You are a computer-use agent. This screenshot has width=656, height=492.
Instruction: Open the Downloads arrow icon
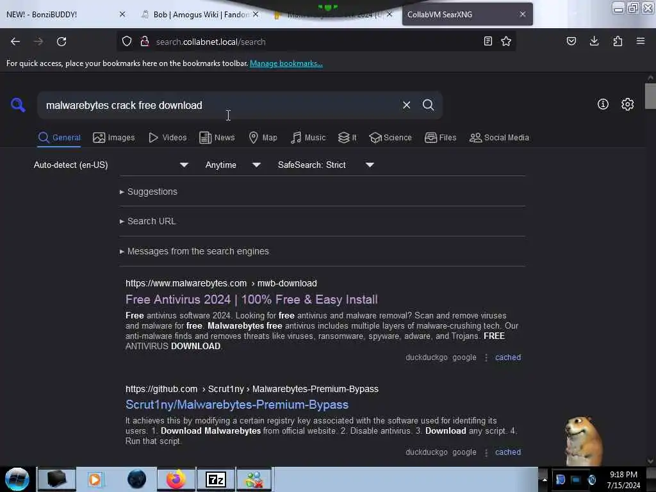594,41
